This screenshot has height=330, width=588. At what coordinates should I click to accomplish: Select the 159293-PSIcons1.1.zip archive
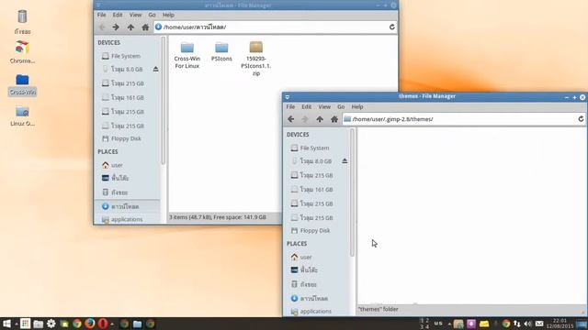point(256,59)
